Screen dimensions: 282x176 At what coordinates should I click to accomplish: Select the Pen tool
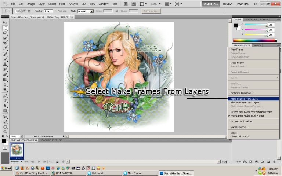pyautogui.click(x=5, y=95)
